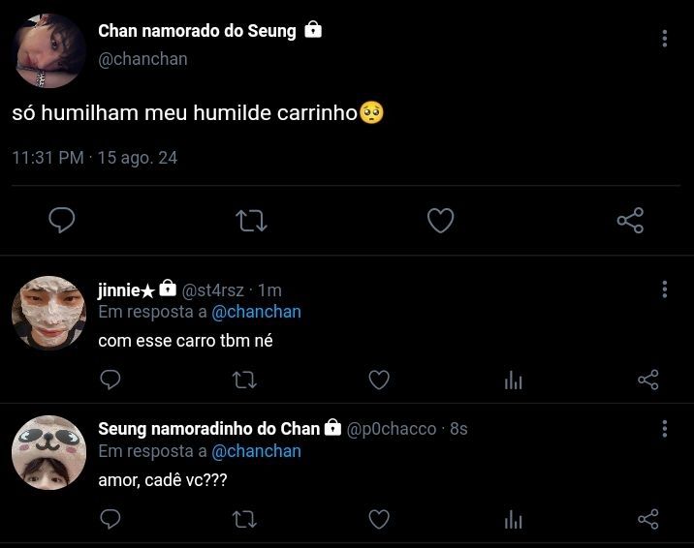Open more options menu on jinnie's reply
Image resolution: width=694 pixels, height=548 pixels.
664,289
